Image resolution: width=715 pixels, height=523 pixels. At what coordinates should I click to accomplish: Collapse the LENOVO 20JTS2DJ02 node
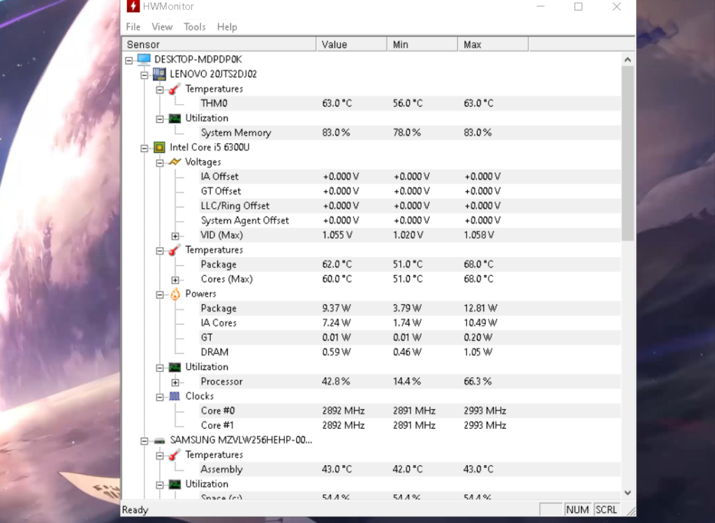click(145, 75)
